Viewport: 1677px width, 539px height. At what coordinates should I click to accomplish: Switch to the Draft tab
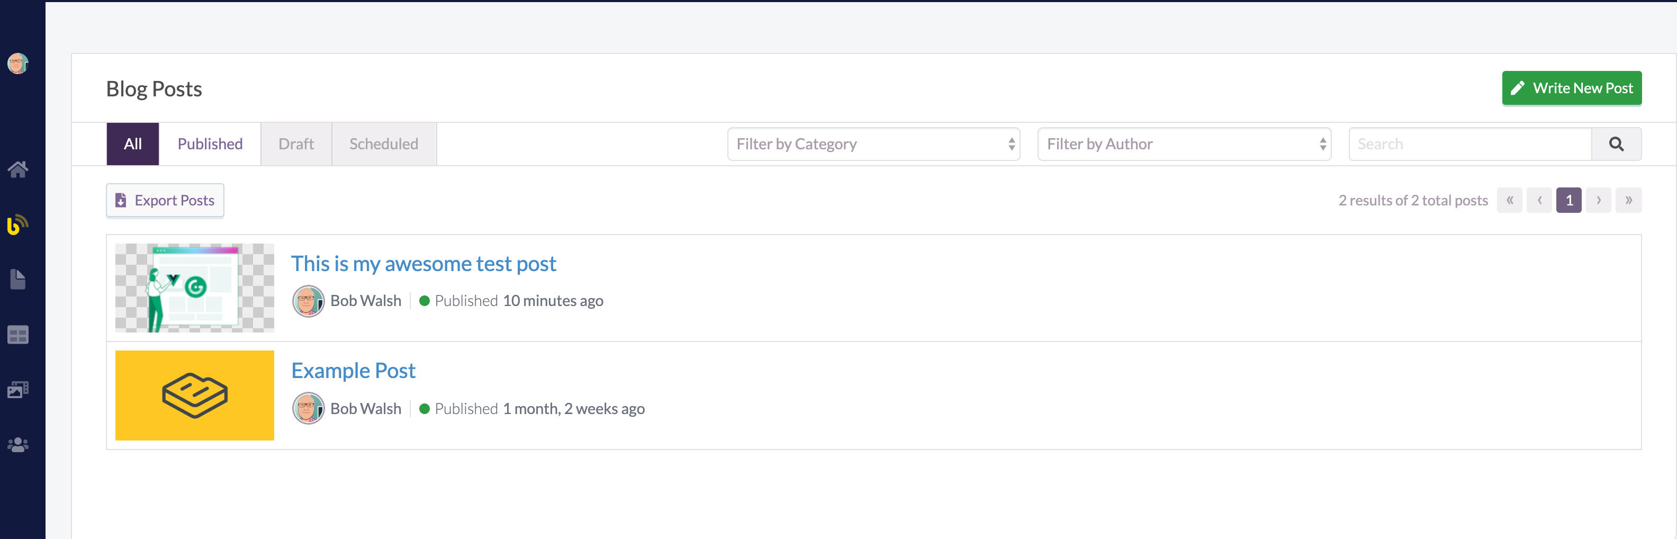[x=296, y=144]
